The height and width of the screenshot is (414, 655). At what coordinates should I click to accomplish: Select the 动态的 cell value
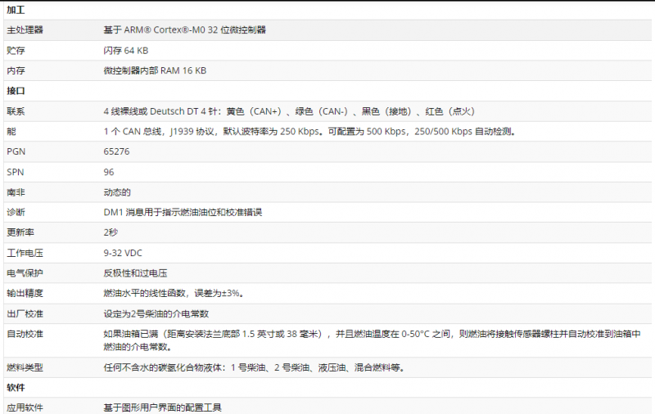point(117,192)
